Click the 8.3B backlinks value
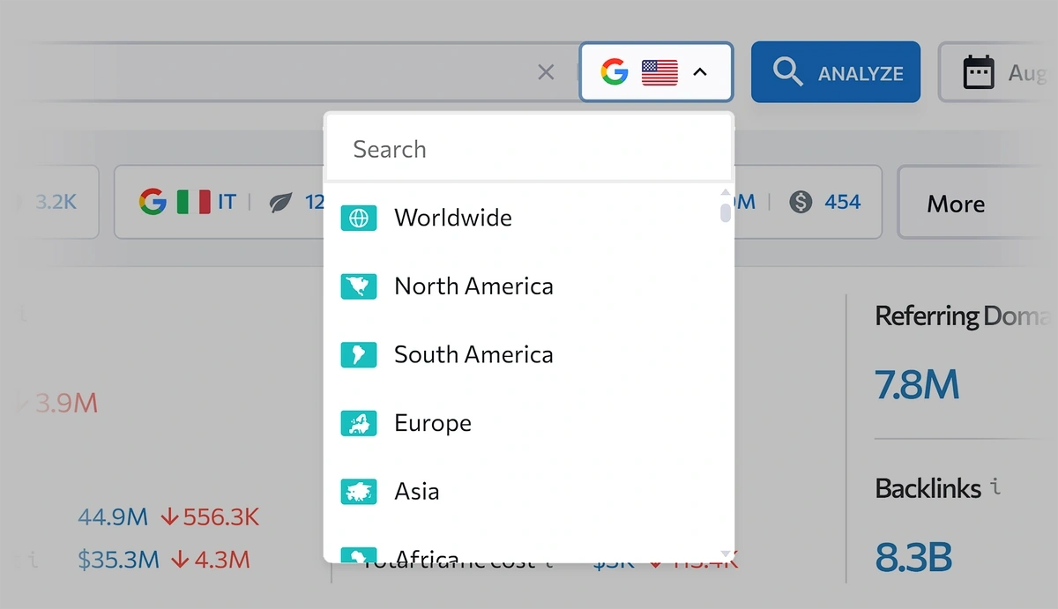This screenshot has height=609, width=1058. click(x=913, y=557)
